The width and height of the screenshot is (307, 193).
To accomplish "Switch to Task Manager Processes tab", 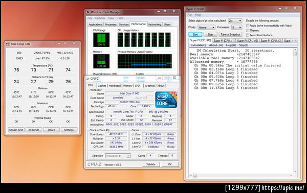I will 111,25.
